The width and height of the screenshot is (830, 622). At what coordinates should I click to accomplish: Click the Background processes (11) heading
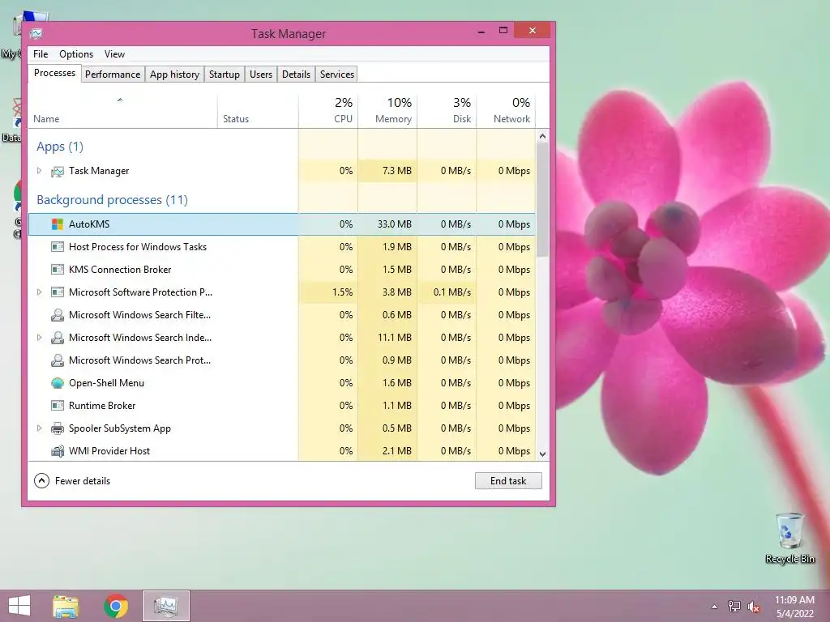click(112, 200)
